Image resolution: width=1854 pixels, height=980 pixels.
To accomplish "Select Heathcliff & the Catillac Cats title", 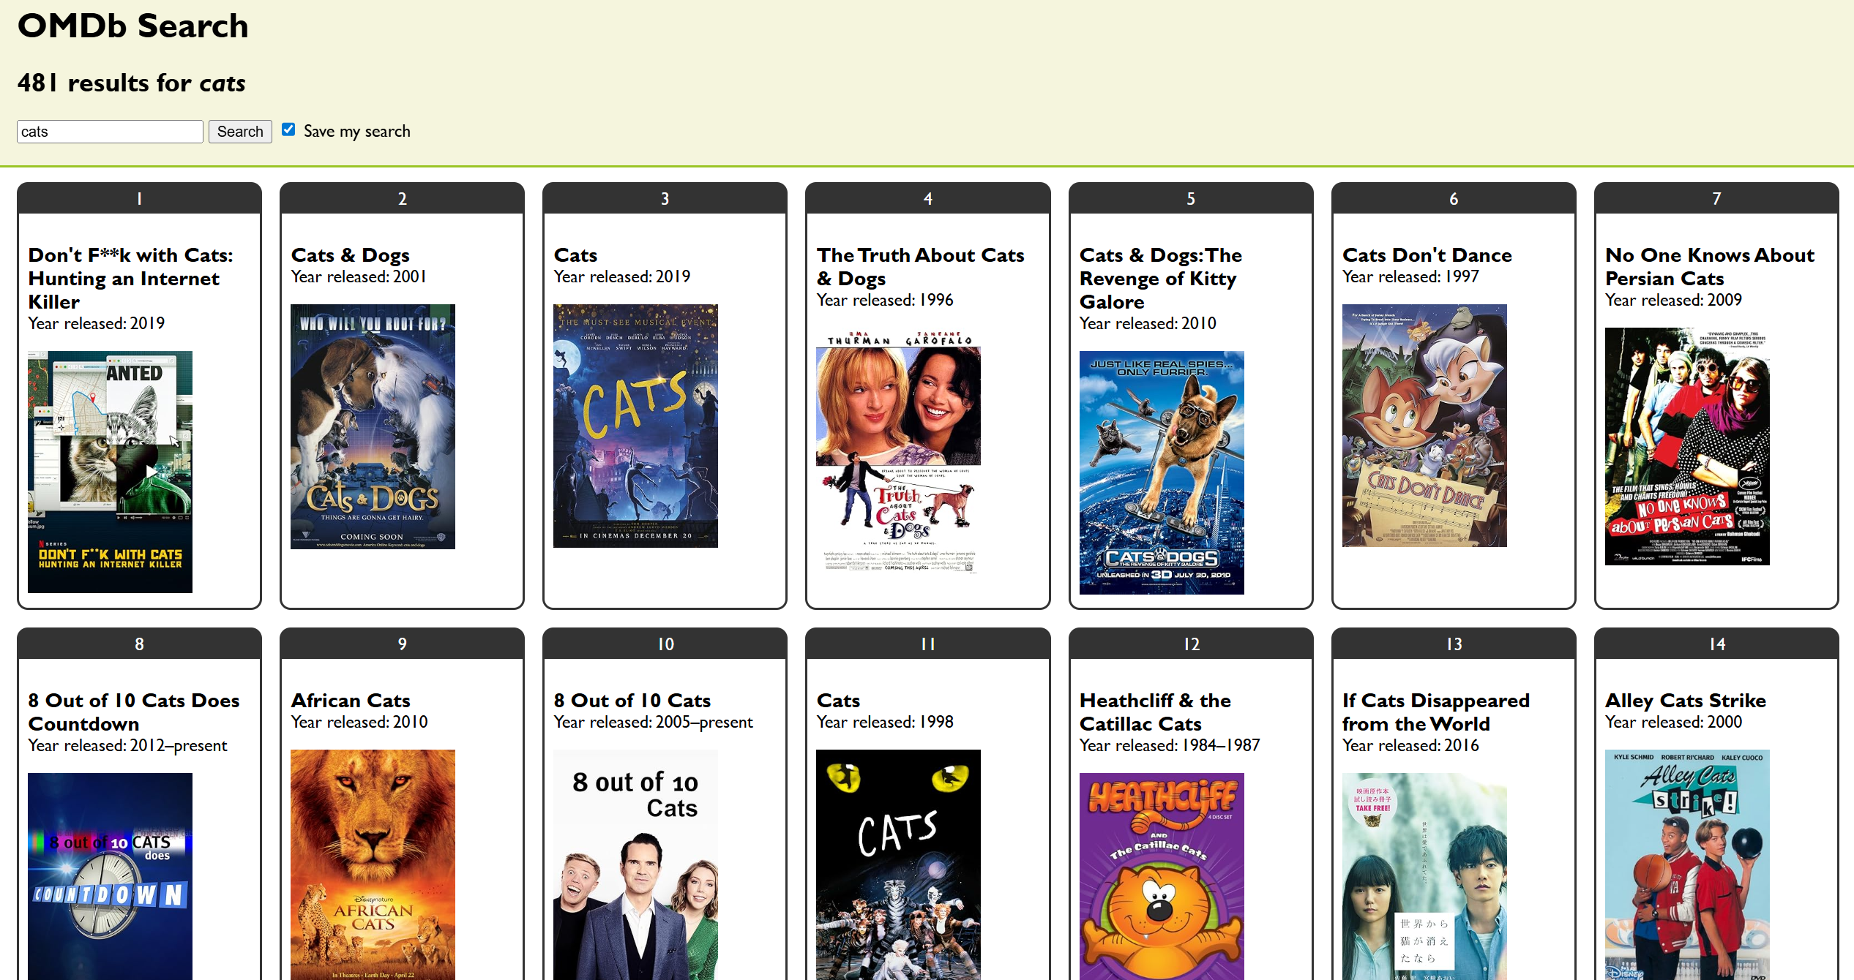I will (1155, 712).
